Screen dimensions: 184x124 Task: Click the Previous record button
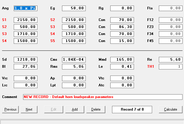pyautogui.click(x=10, y=109)
